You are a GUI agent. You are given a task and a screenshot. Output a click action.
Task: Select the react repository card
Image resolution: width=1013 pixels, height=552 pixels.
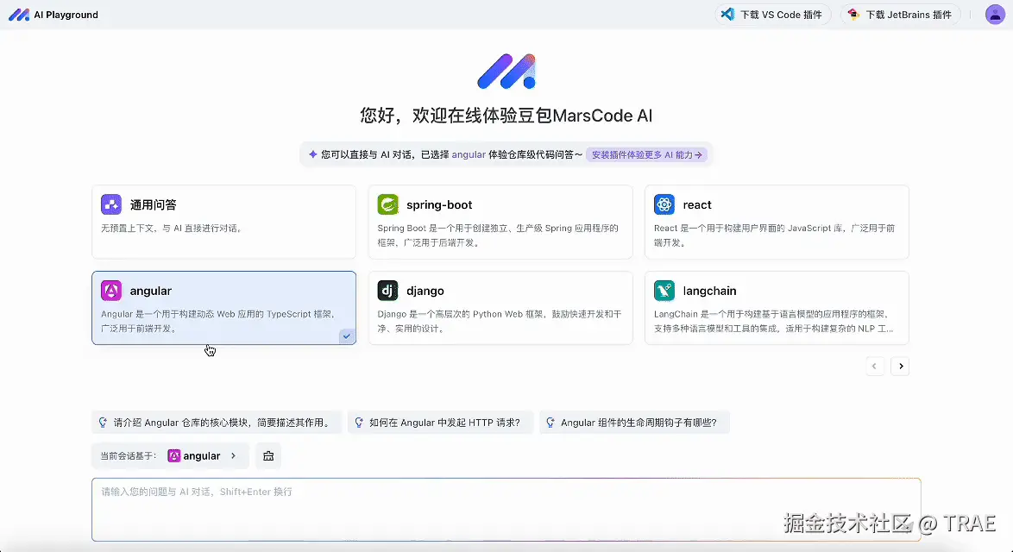click(777, 222)
